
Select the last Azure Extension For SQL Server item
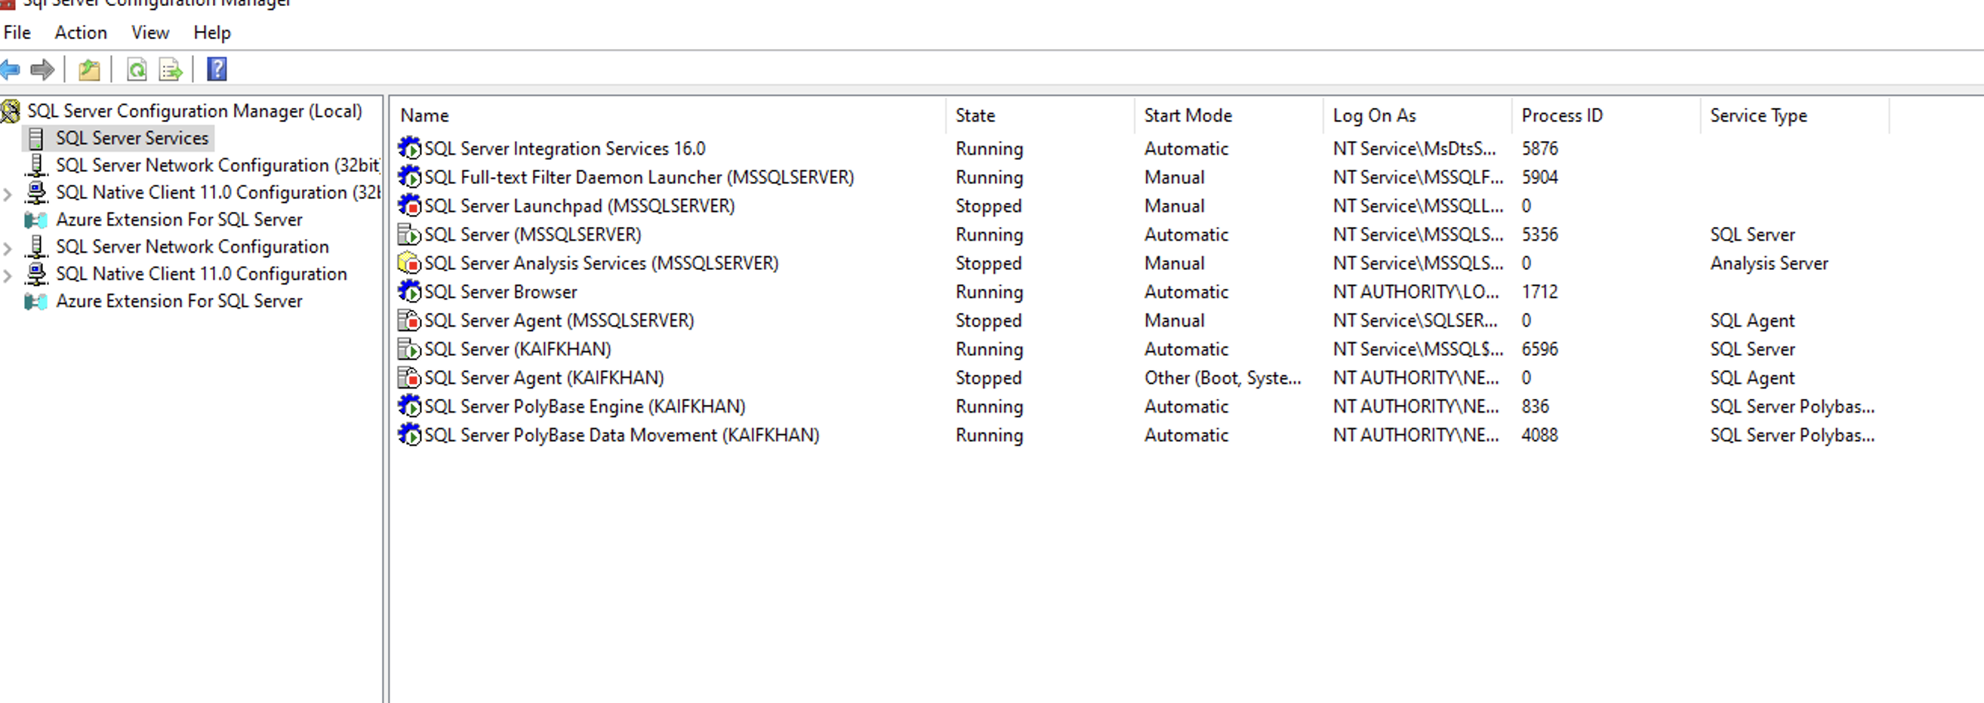(x=180, y=301)
